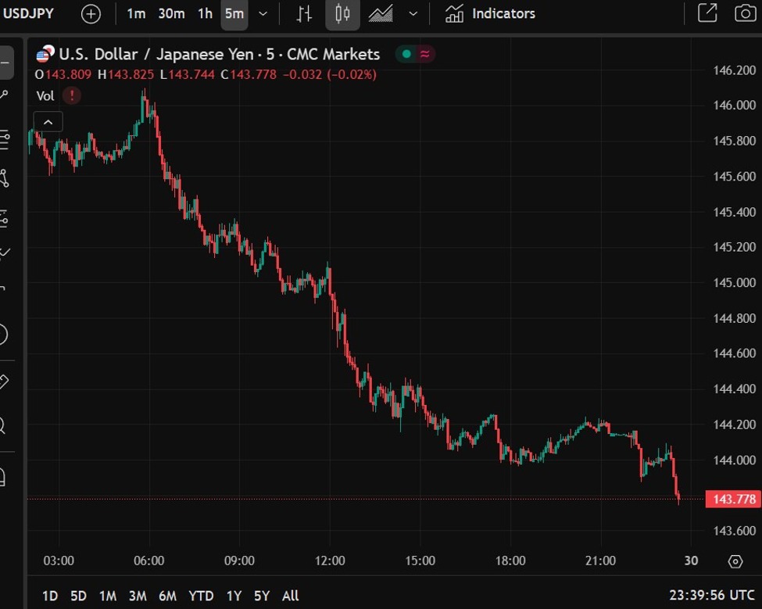The image size is (762, 609).
Task: Select the 30m timeframe
Action: (x=171, y=13)
